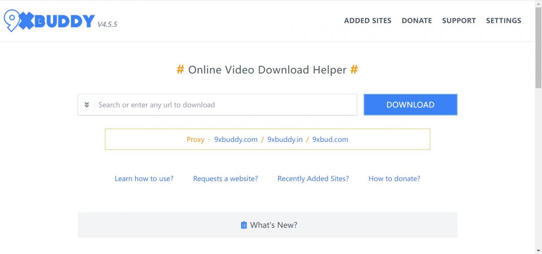
Task: Click the Learn how to use? link
Action: 144,179
